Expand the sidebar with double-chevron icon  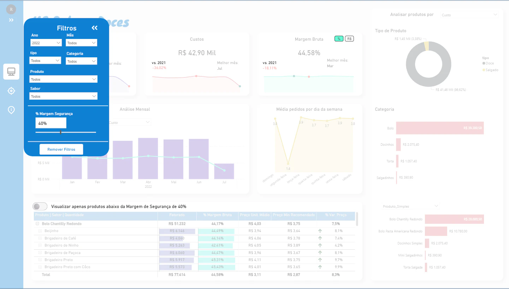pos(11,20)
